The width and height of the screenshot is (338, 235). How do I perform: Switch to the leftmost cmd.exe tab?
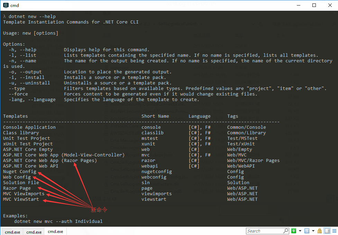tap(12, 232)
